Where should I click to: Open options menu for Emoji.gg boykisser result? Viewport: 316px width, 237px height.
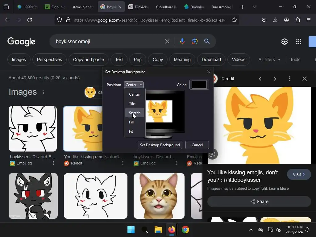[x=53, y=163]
